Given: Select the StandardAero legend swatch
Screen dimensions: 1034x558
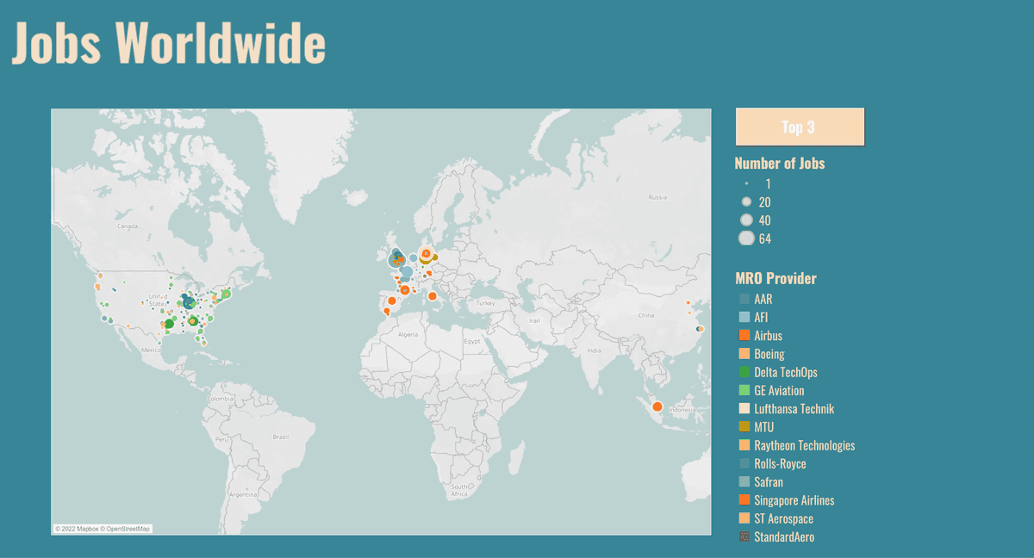Looking at the screenshot, I should pos(744,537).
